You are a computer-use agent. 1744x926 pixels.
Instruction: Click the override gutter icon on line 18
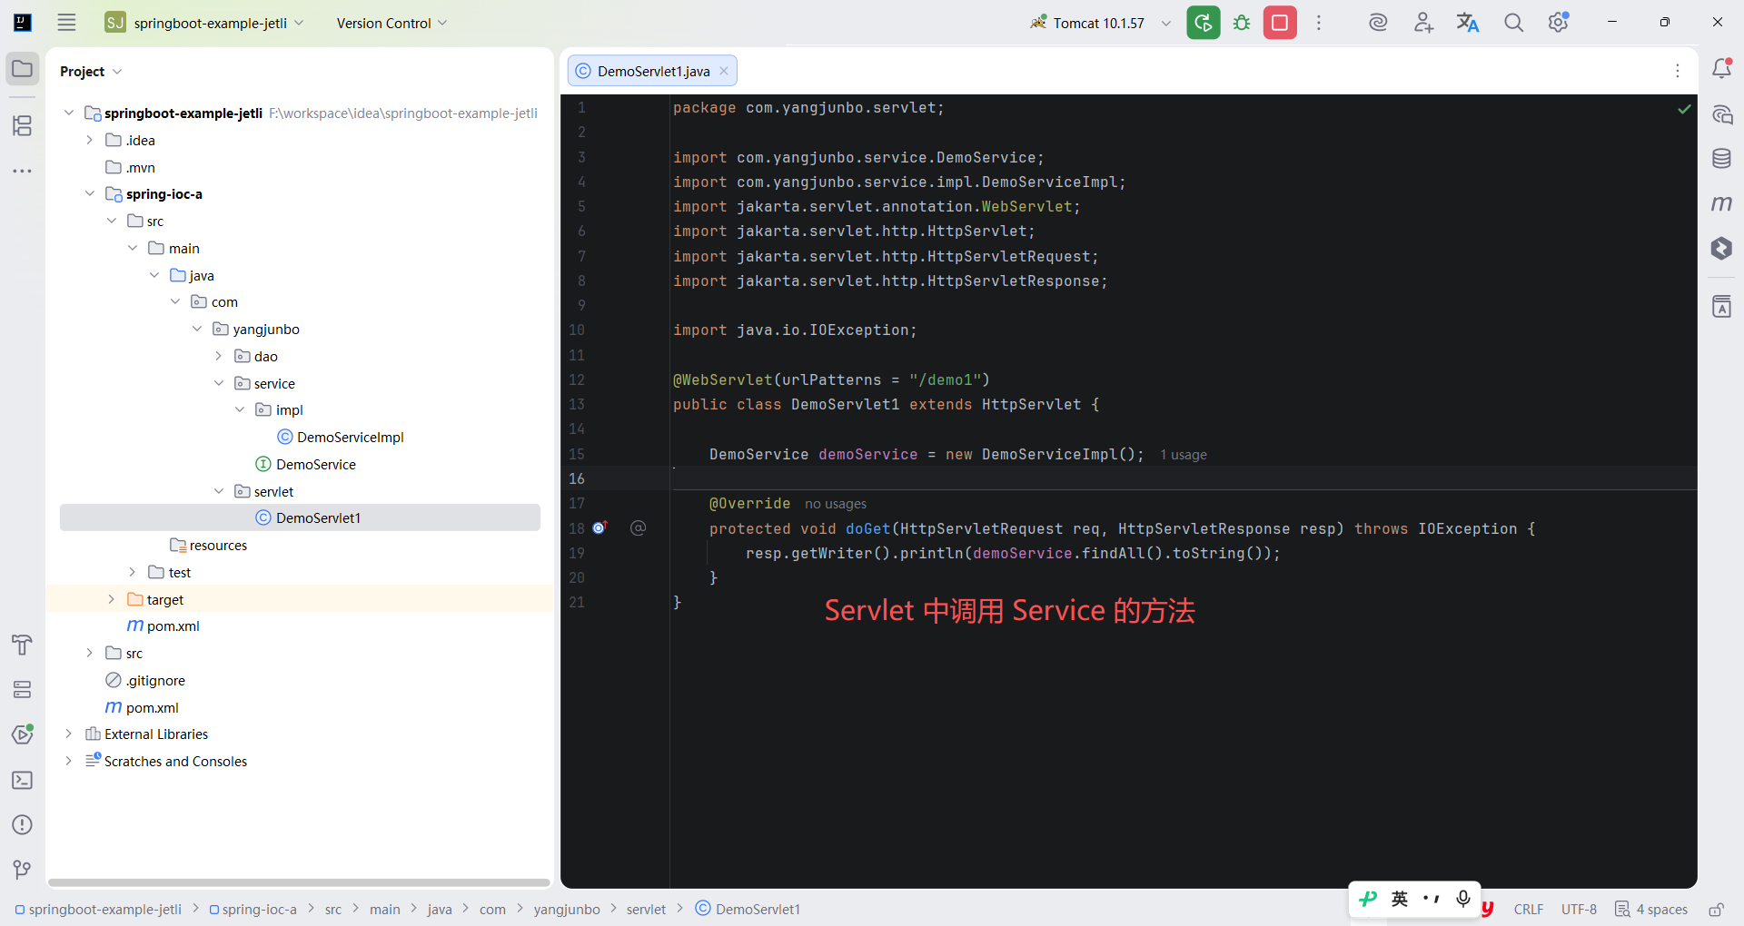point(599,527)
